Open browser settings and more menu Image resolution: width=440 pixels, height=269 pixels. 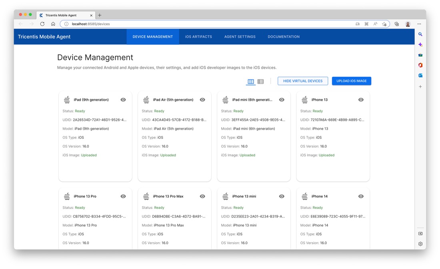[x=419, y=24]
